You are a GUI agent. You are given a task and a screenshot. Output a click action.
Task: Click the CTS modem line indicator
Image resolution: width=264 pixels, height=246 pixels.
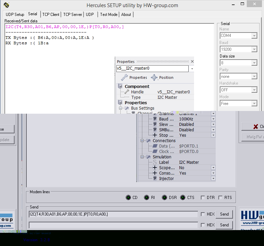[x=183, y=198]
